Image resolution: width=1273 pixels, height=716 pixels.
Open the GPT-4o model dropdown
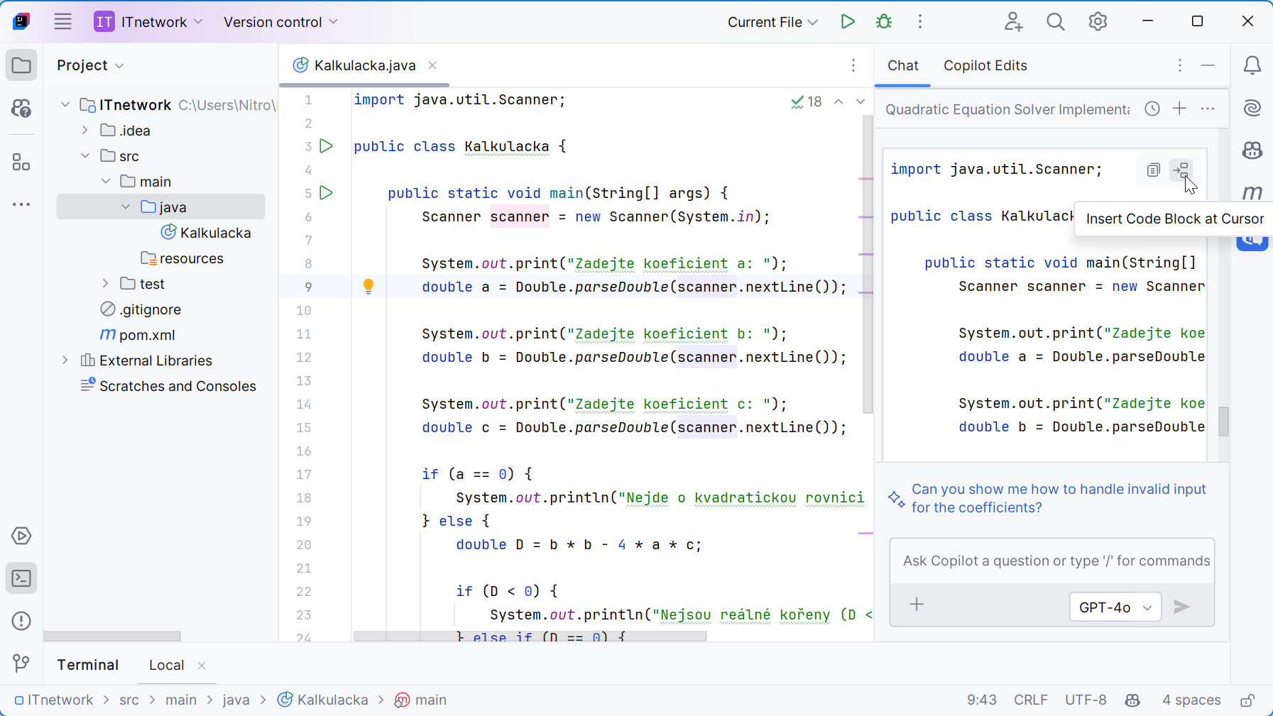pos(1115,607)
